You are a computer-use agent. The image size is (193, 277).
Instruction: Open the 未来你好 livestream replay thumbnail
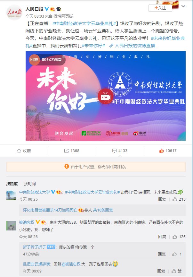[x=106, y=96]
